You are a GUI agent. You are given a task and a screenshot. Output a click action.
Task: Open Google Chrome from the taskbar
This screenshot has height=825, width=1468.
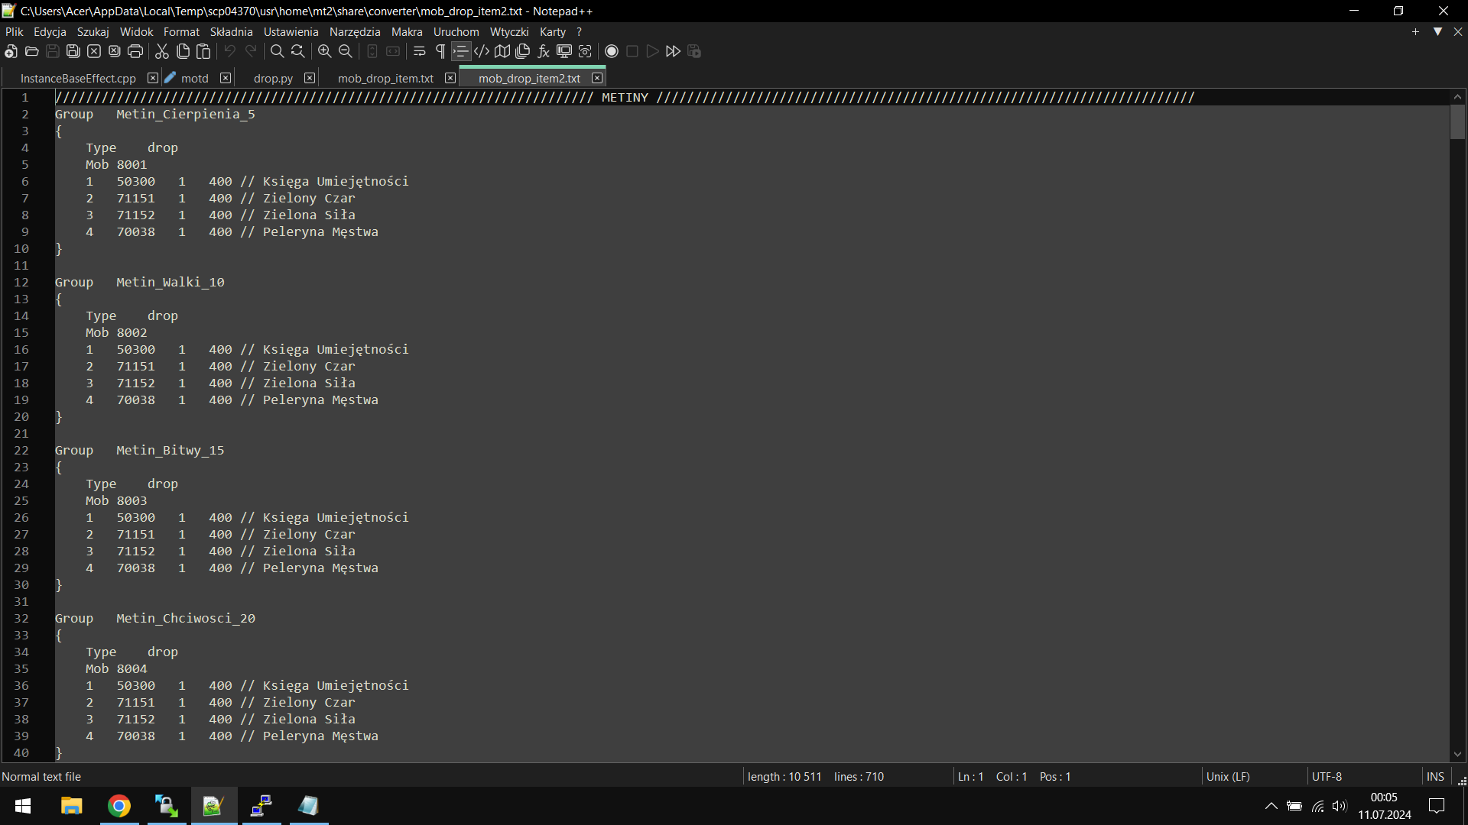[119, 806]
